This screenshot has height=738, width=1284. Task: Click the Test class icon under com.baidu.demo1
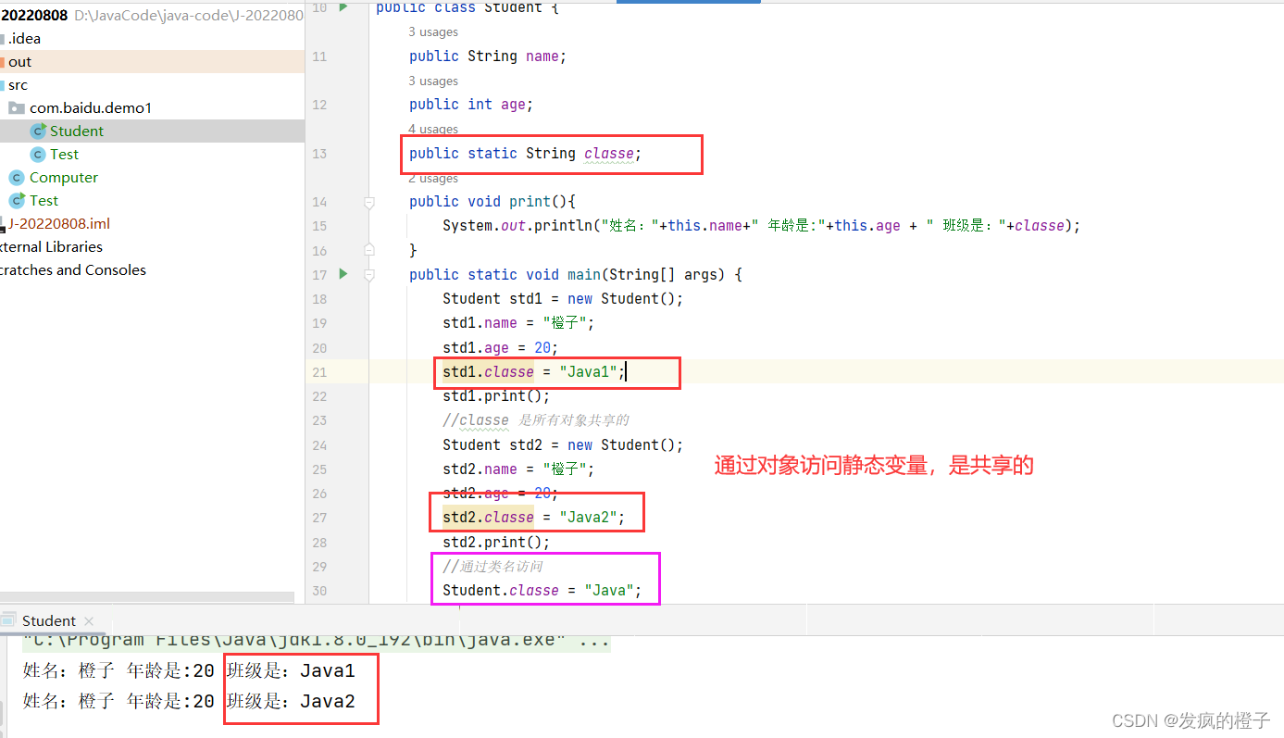coord(38,155)
